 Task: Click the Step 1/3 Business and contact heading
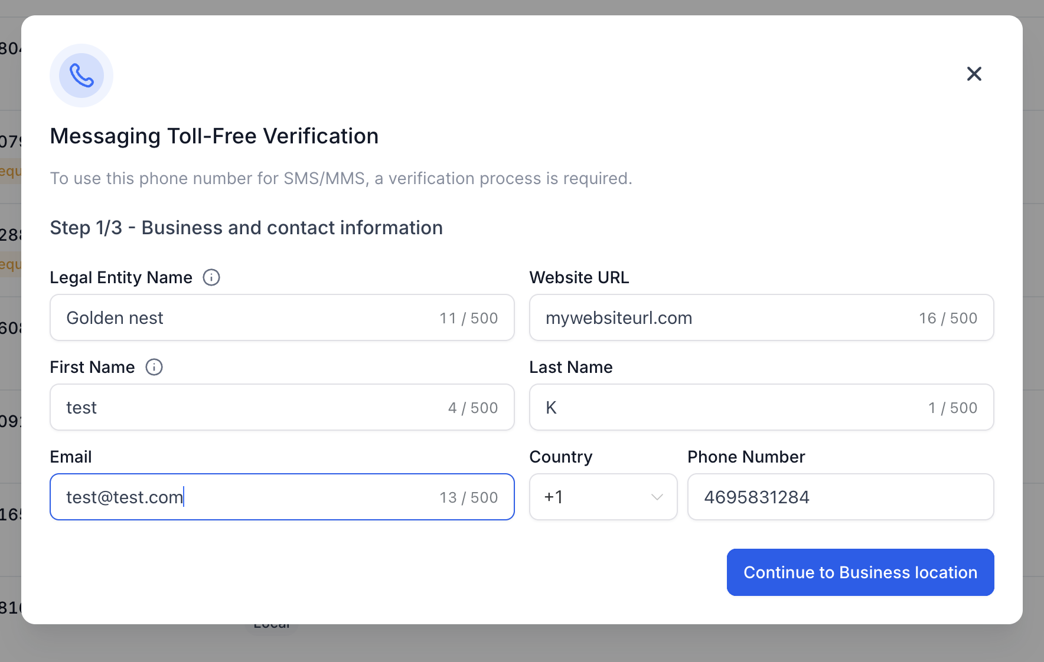[x=246, y=228]
